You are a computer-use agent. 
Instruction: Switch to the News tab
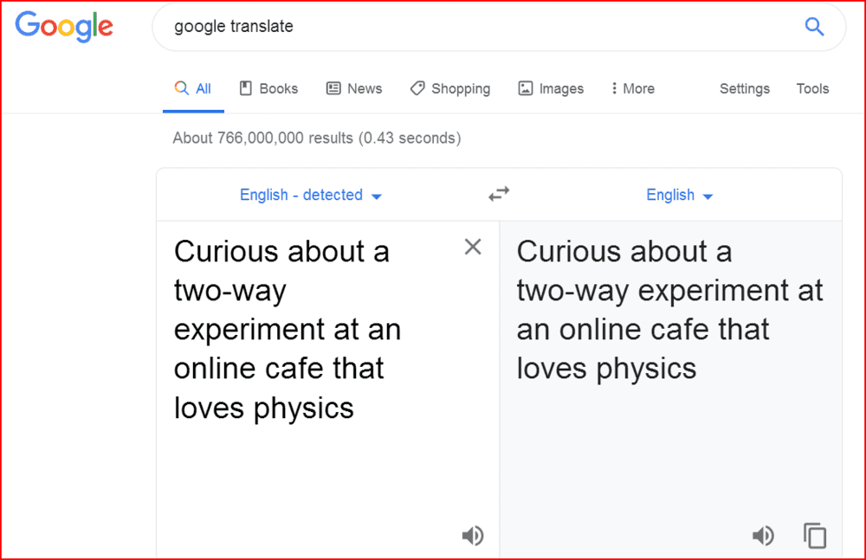click(354, 88)
